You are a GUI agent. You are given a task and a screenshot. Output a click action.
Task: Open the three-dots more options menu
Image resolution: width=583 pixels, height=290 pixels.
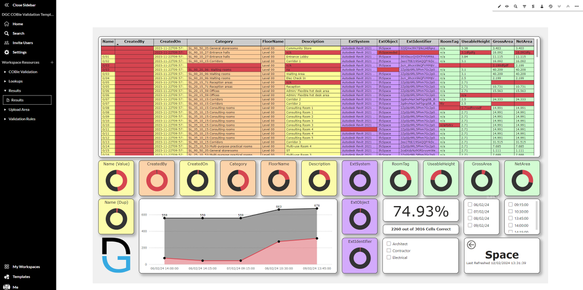[576, 6]
